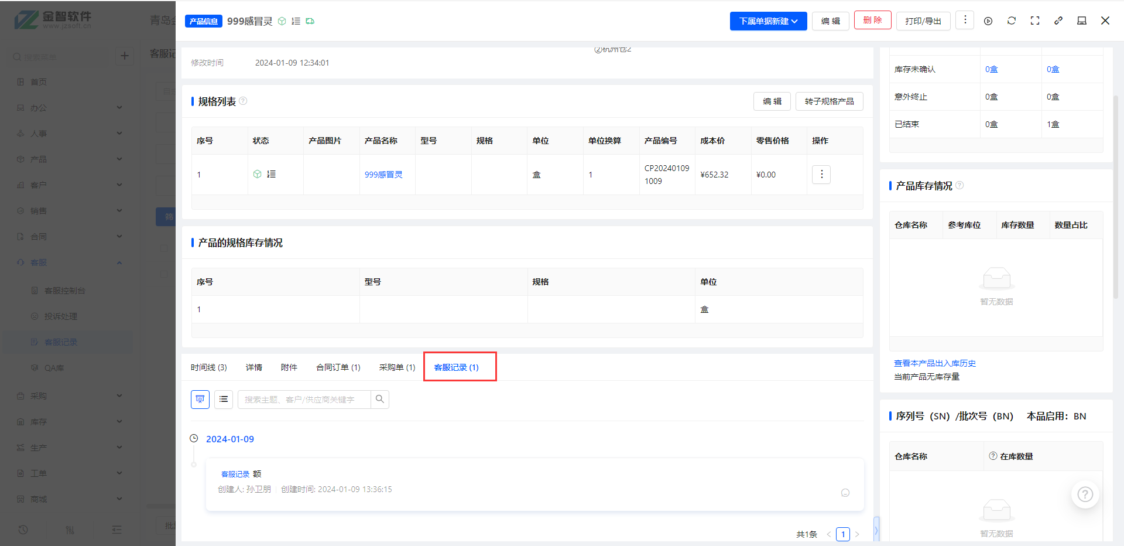The width and height of the screenshot is (1124, 546).
Task: Open 投诉处理 in sidebar
Action: point(60,316)
